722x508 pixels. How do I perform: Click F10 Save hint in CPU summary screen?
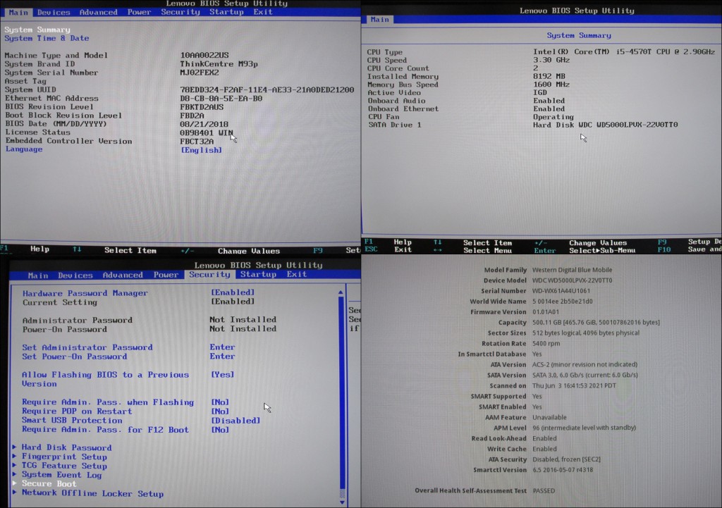(x=690, y=250)
